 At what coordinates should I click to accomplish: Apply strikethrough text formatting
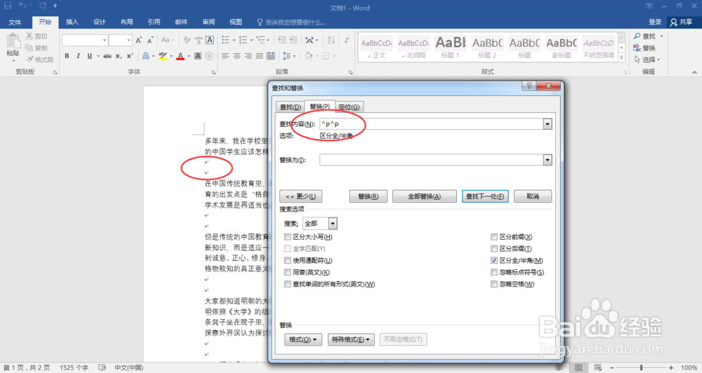(x=107, y=56)
